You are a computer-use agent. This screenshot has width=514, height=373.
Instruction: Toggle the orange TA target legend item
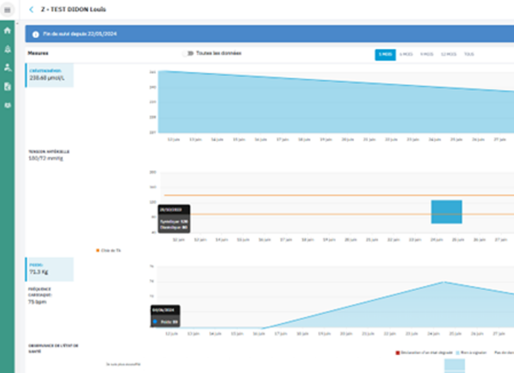tap(97, 250)
